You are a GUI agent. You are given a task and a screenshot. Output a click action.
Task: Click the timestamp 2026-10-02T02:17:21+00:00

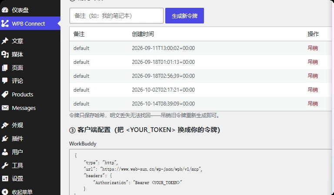pos(164,90)
